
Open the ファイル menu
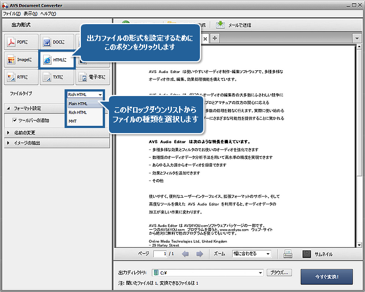coord(12,13)
